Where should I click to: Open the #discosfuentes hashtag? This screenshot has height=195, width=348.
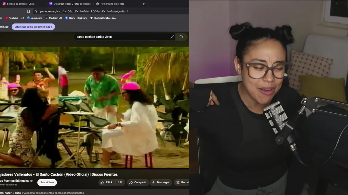tap(45, 193)
